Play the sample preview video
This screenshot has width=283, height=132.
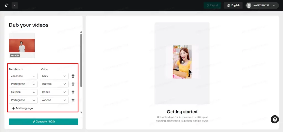click(182, 62)
